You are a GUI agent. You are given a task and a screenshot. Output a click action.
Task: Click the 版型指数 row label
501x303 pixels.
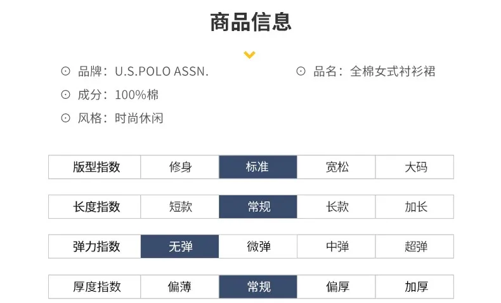pyautogui.click(x=95, y=167)
